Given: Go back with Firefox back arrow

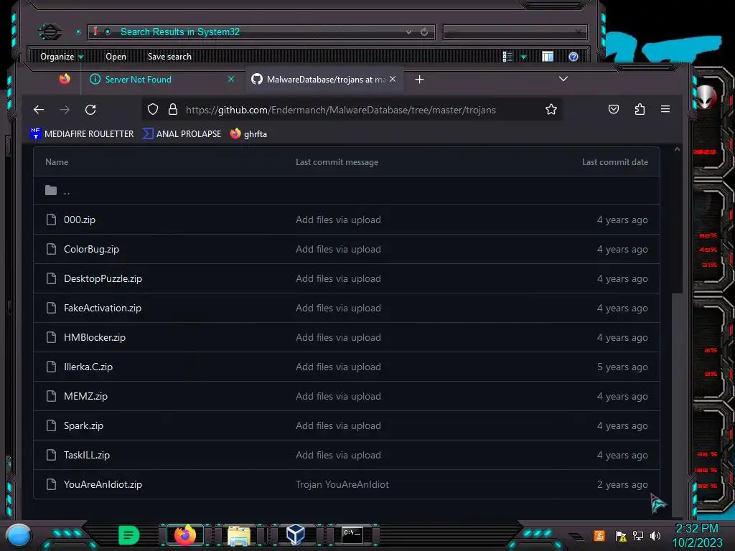Looking at the screenshot, I should click(39, 110).
